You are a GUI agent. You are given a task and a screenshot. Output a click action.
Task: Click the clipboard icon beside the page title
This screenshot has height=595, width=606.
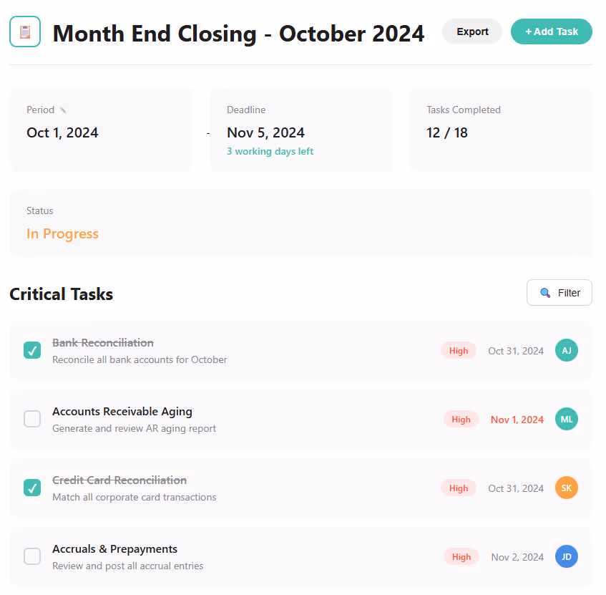(x=25, y=32)
